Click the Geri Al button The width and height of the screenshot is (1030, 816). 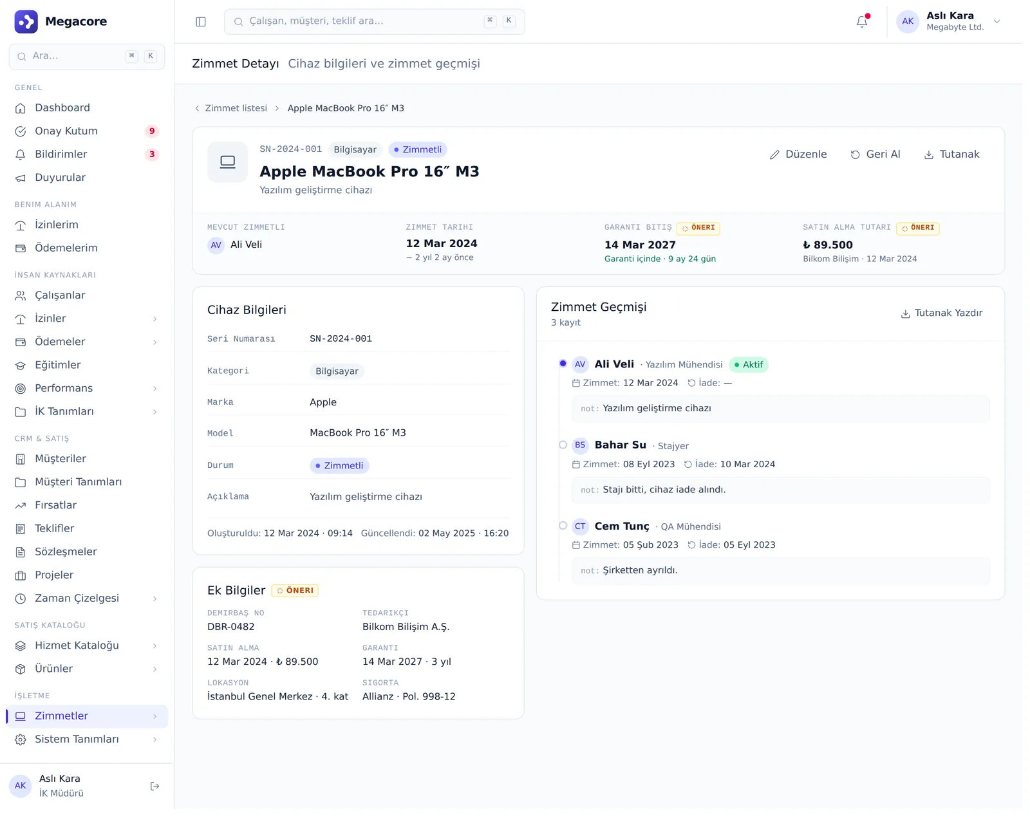click(876, 154)
